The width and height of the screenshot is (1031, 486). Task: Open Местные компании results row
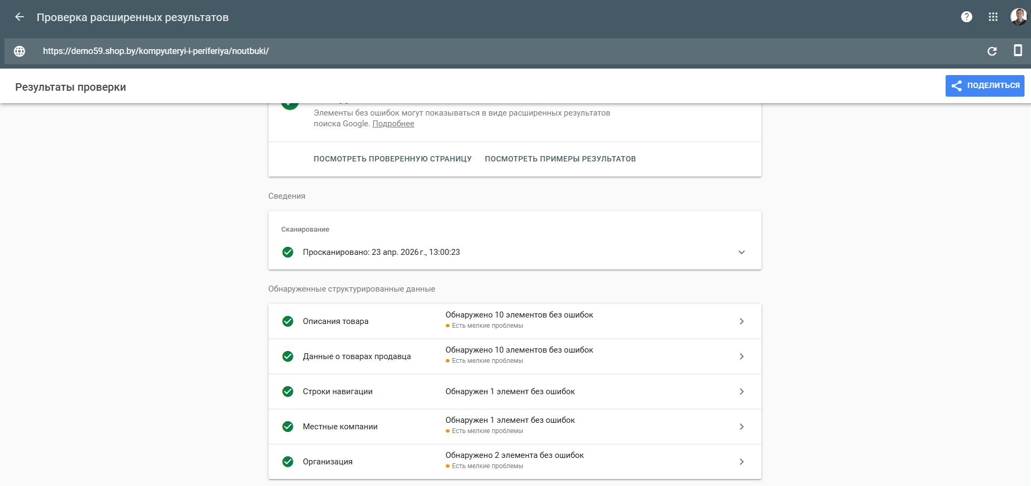[x=340, y=427]
